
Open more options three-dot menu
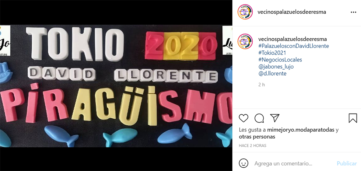tap(353, 12)
